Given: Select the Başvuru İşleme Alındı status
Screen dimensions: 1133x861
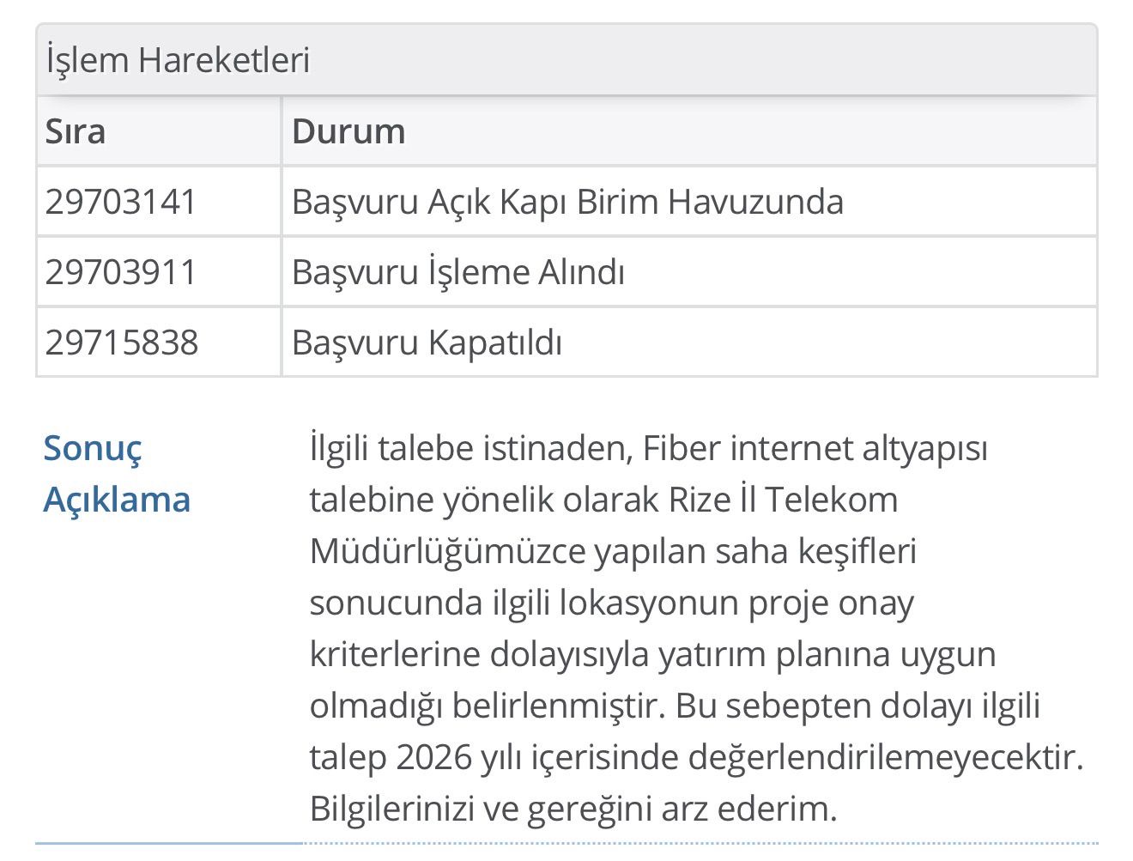Looking at the screenshot, I should coord(458,272).
